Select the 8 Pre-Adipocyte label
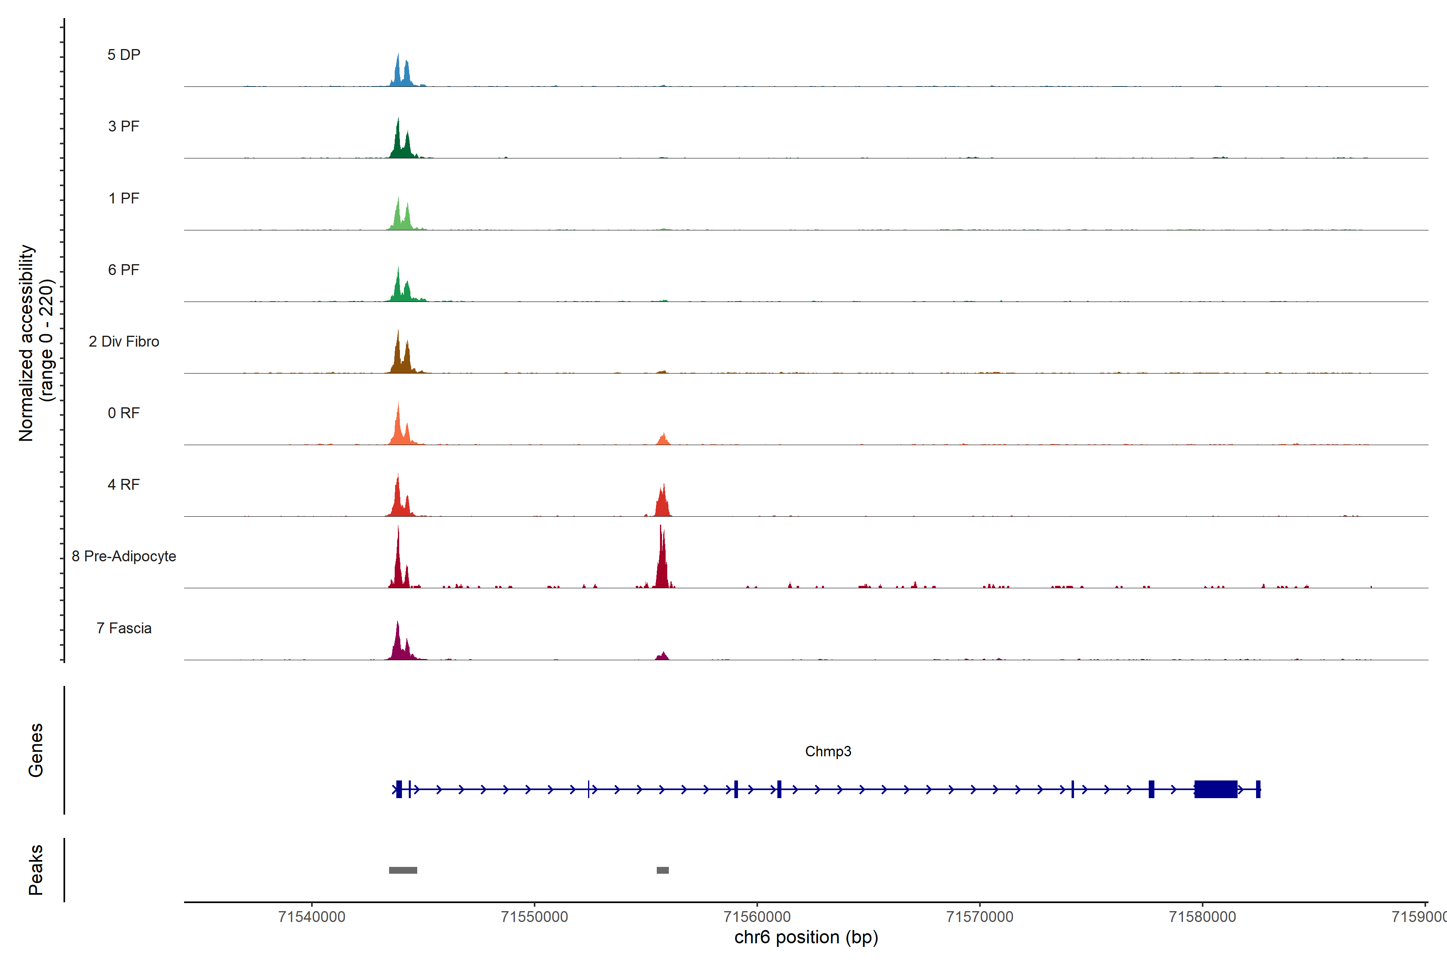The image size is (1447, 965). click(x=124, y=556)
